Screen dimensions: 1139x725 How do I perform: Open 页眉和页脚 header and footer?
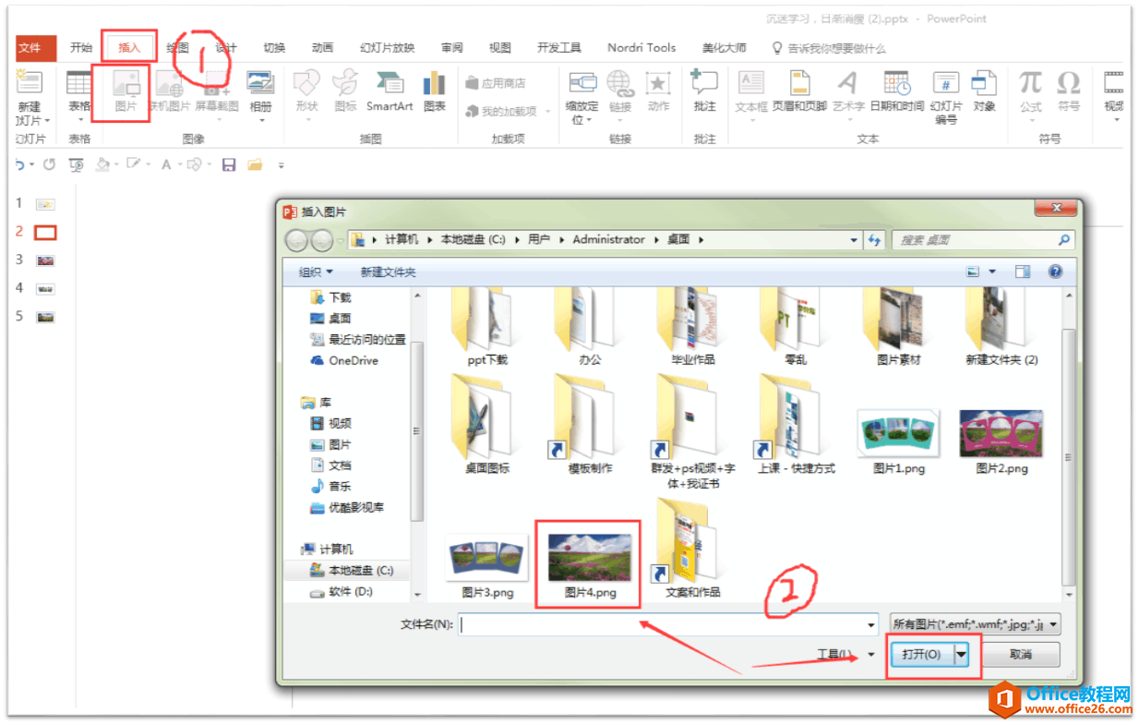pos(799,91)
